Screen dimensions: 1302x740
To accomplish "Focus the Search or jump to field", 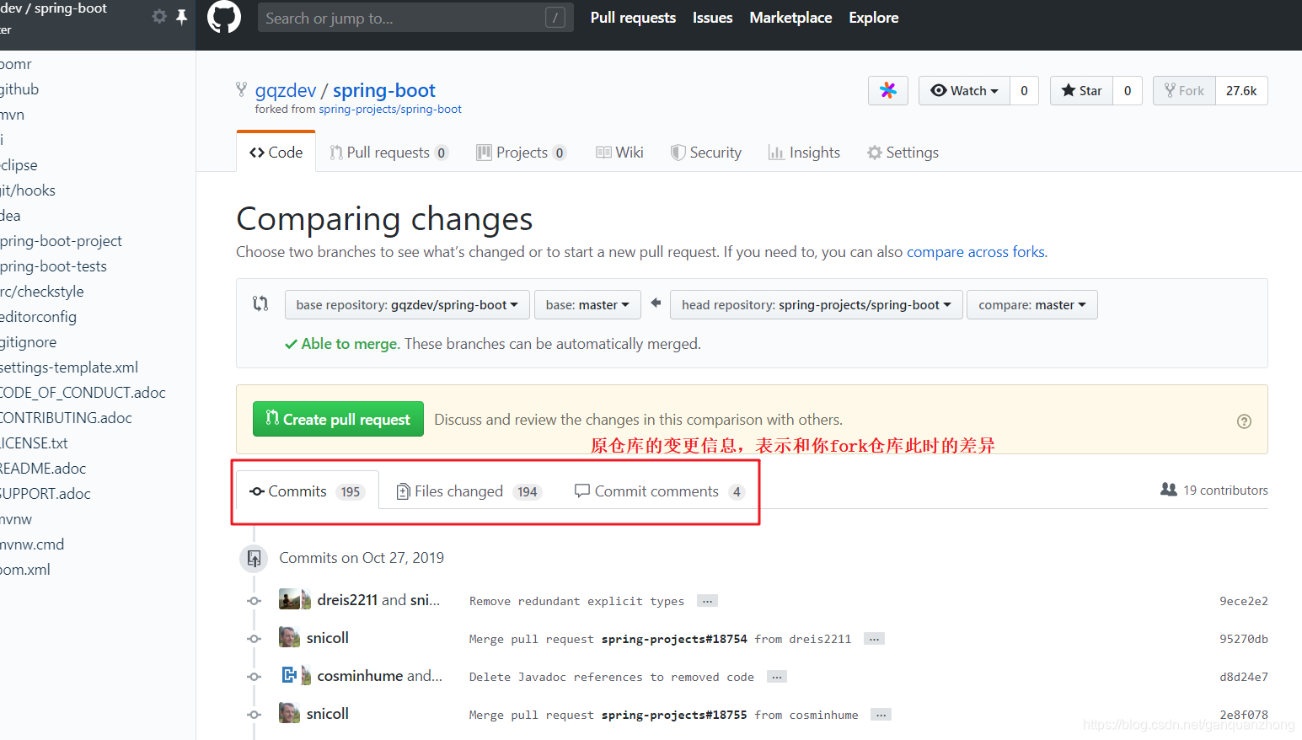I will (415, 18).
